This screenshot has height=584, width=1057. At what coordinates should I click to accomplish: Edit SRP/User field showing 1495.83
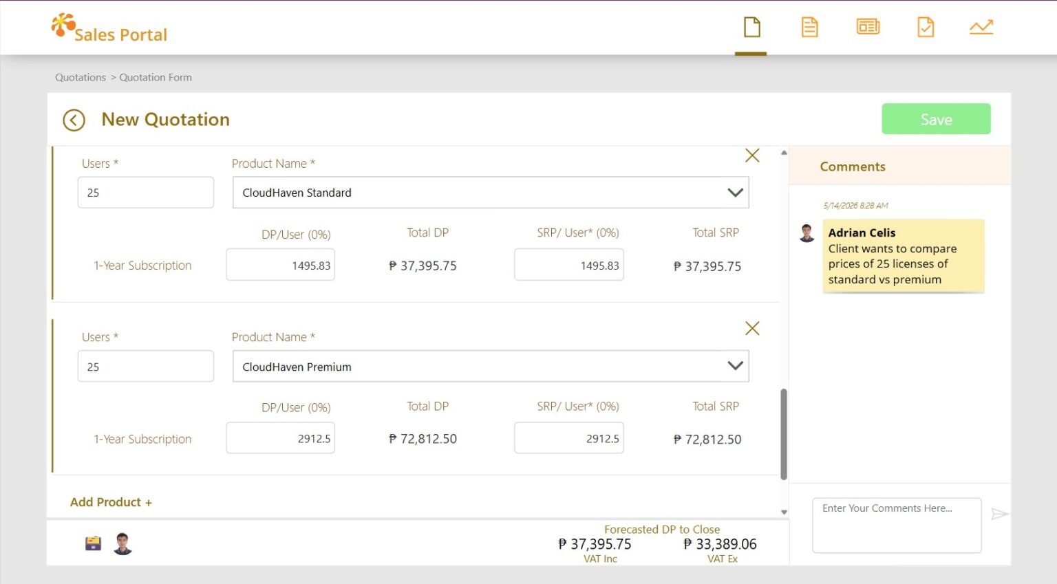[x=568, y=265]
